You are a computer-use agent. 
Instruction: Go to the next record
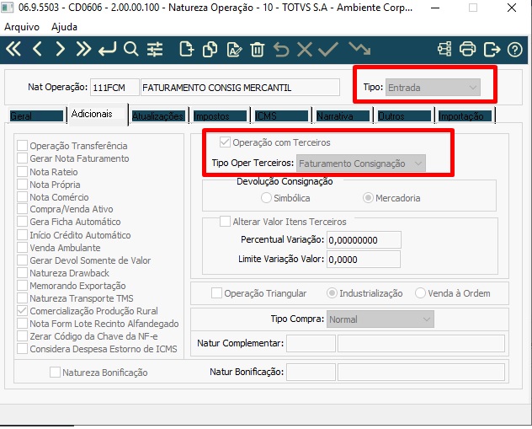[x=60, y=49]
